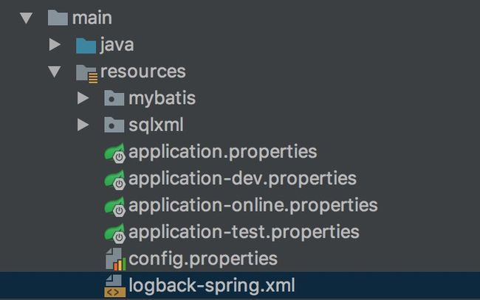Click the blue java source folder icon
This screenshot has width=480, height=300.
click(86, 46)
